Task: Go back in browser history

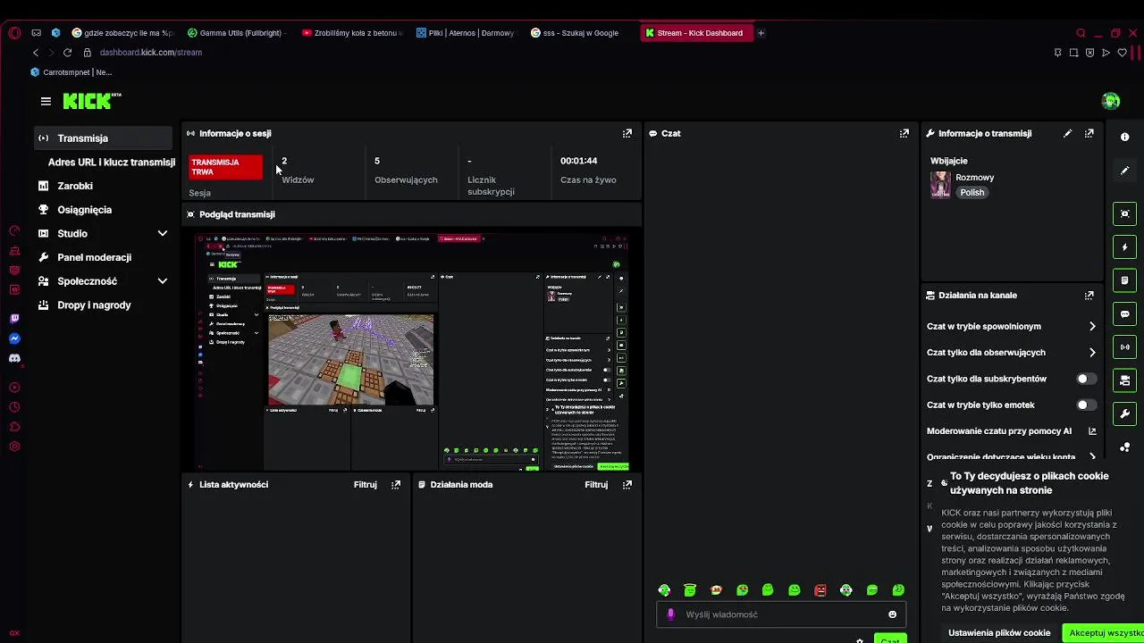Action: 36,53
